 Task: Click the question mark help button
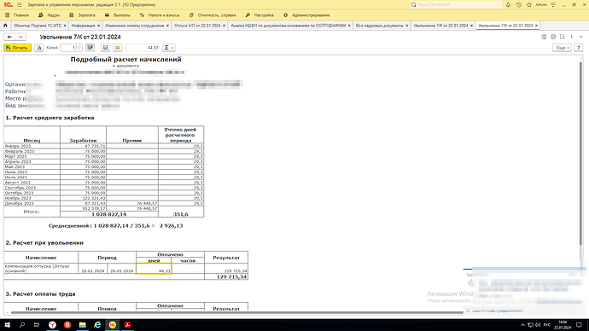[x=579, y=48]
